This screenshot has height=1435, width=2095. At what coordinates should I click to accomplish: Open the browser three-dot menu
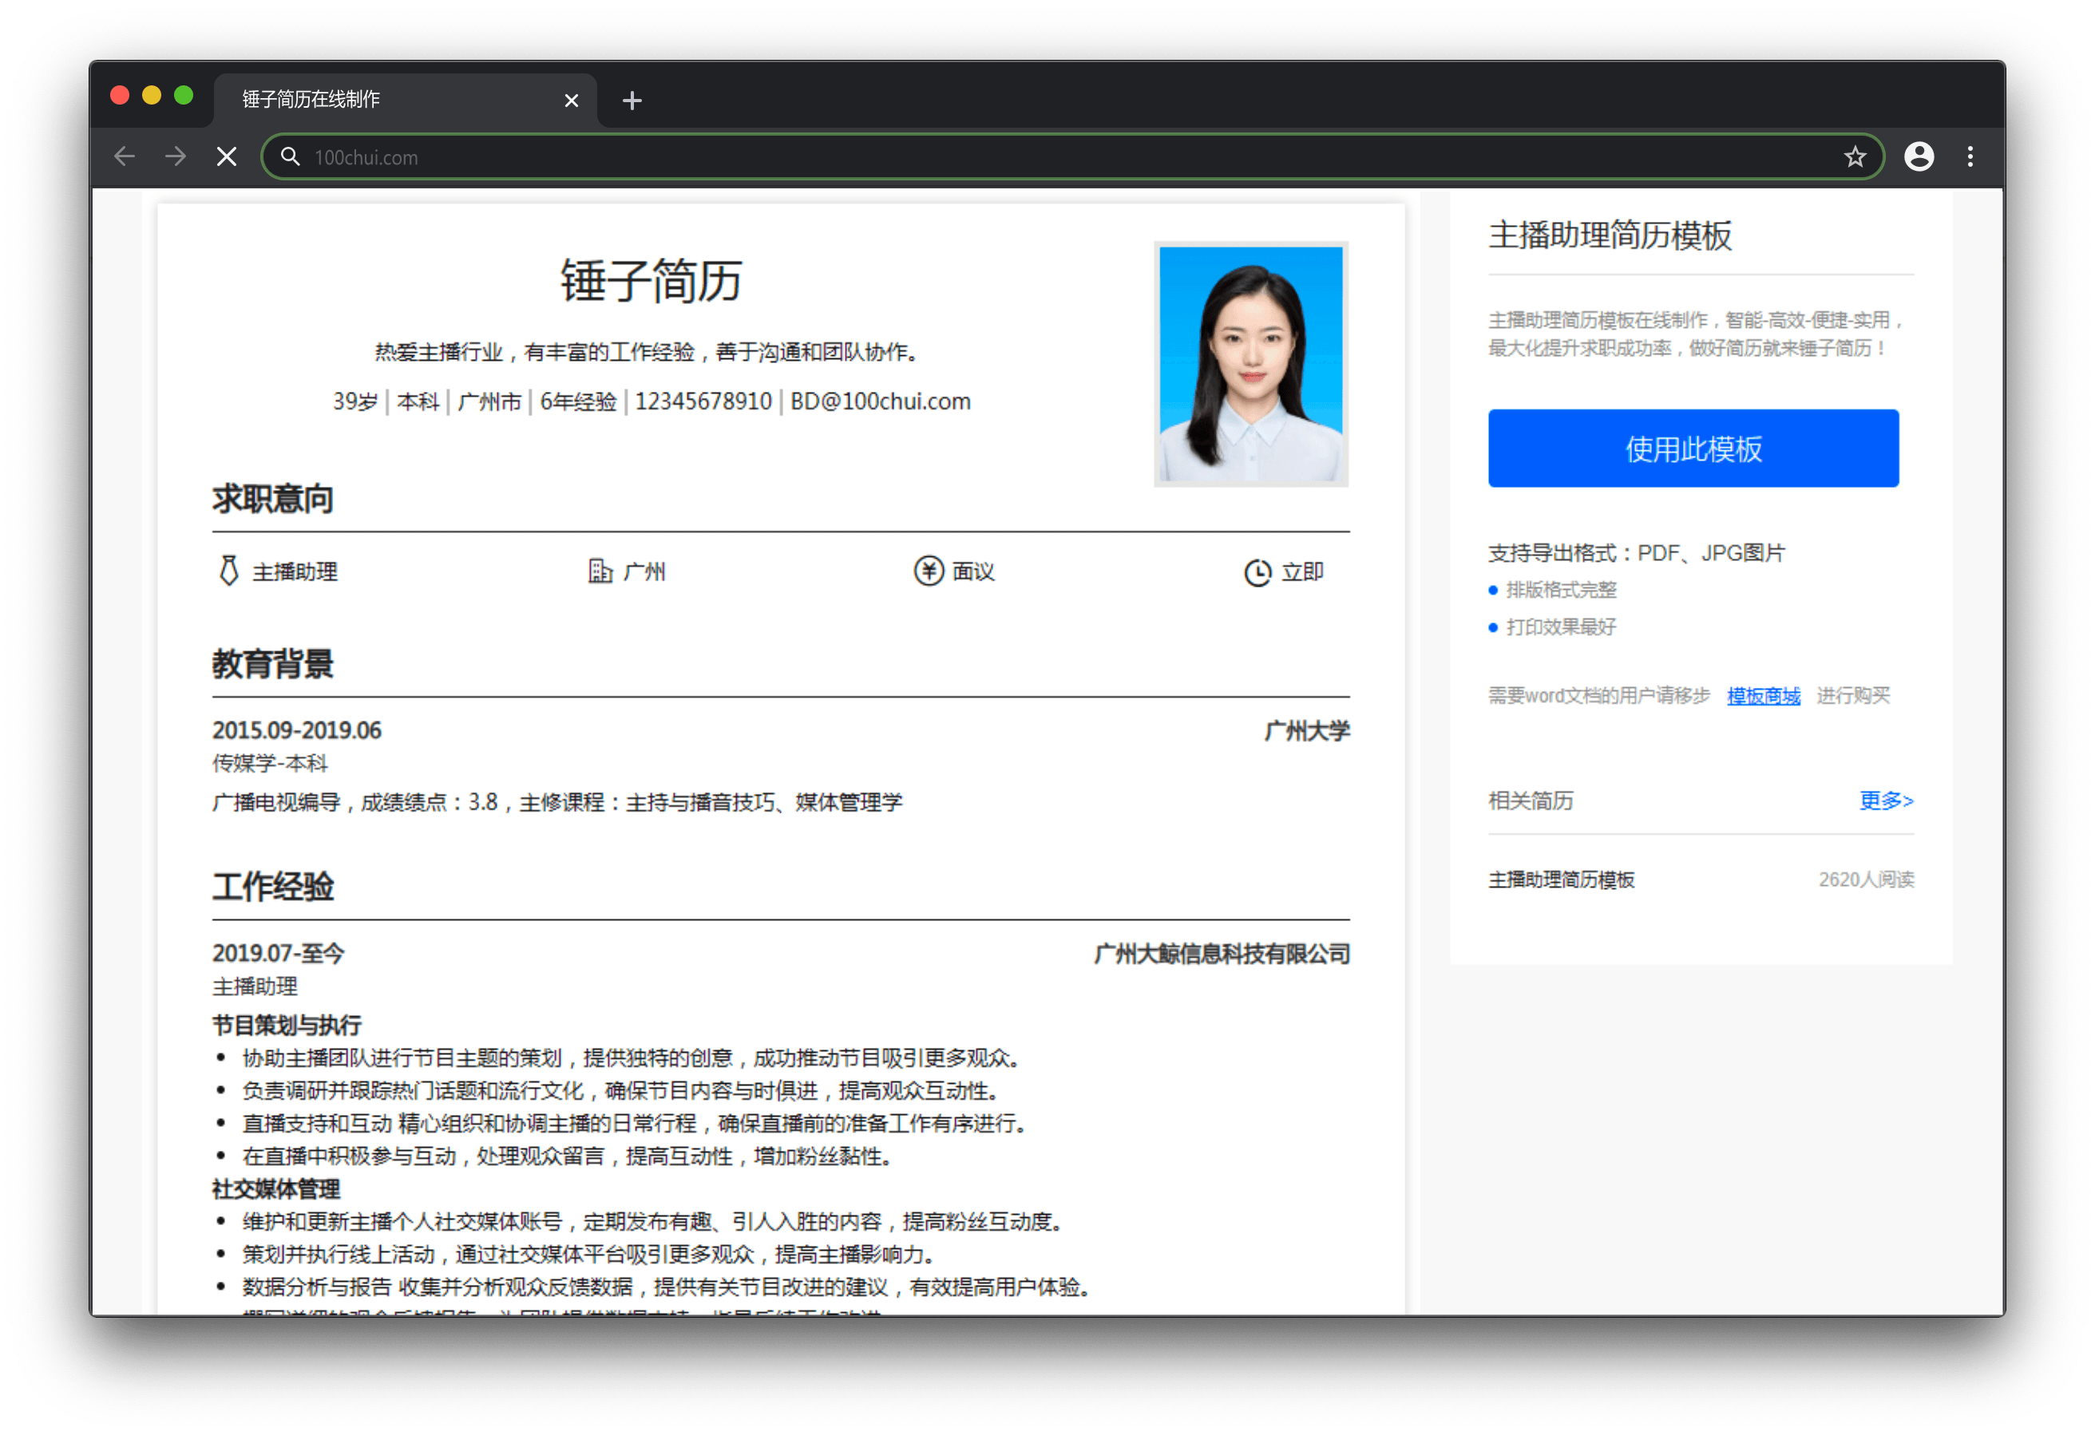pos(1970,157)
